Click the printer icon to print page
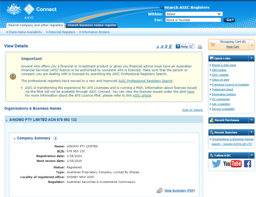256x197 pixels. (200, 47)
